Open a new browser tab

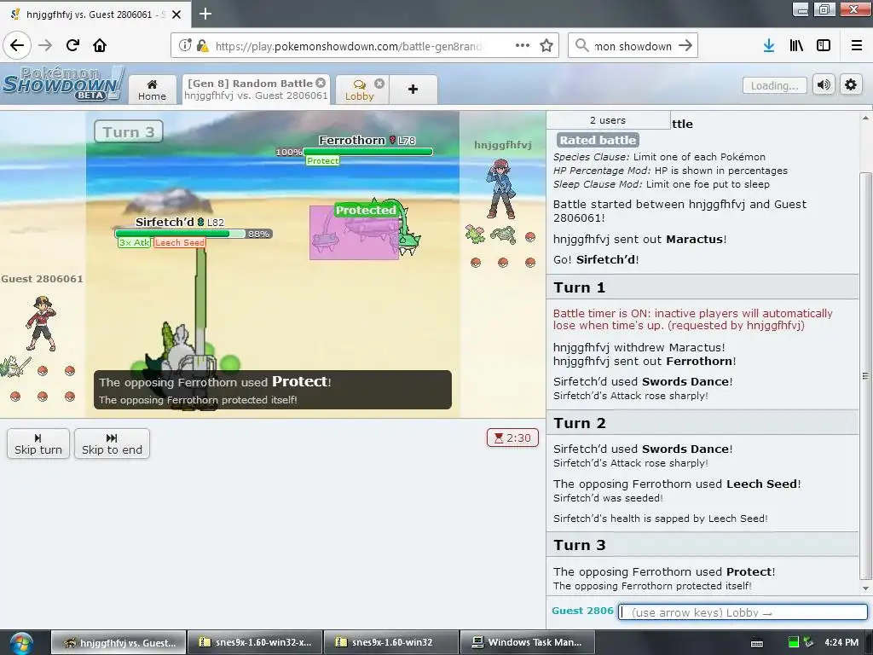click(x=205, y=14)
